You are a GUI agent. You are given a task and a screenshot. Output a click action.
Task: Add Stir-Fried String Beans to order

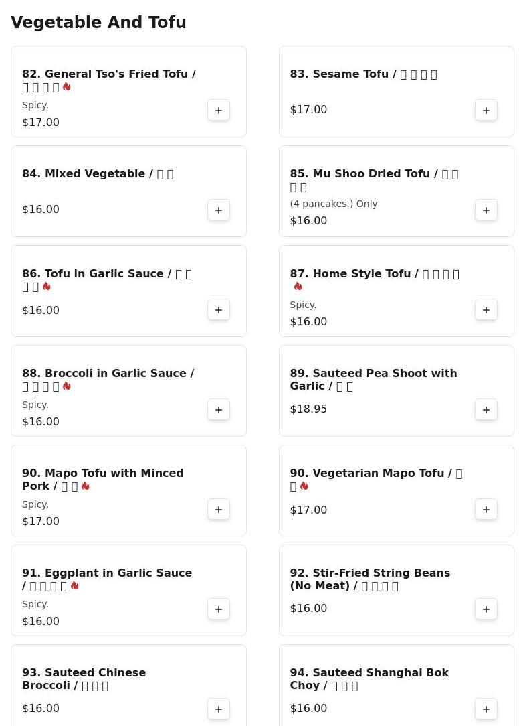(x=486, y=609)
